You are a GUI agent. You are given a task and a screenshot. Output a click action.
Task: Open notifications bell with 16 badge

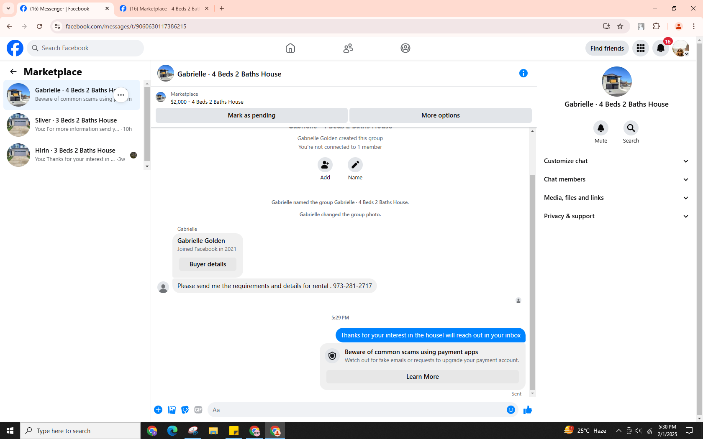(661, 48)
